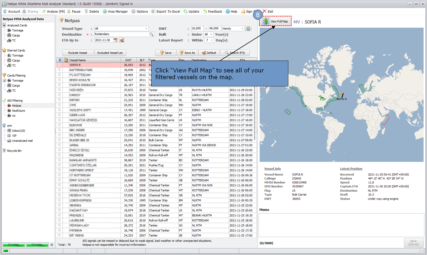427x255 pixels.
Task: Toggle pin for the 10,563 General Dry Cargo row
Action: [x=59, y=95]
